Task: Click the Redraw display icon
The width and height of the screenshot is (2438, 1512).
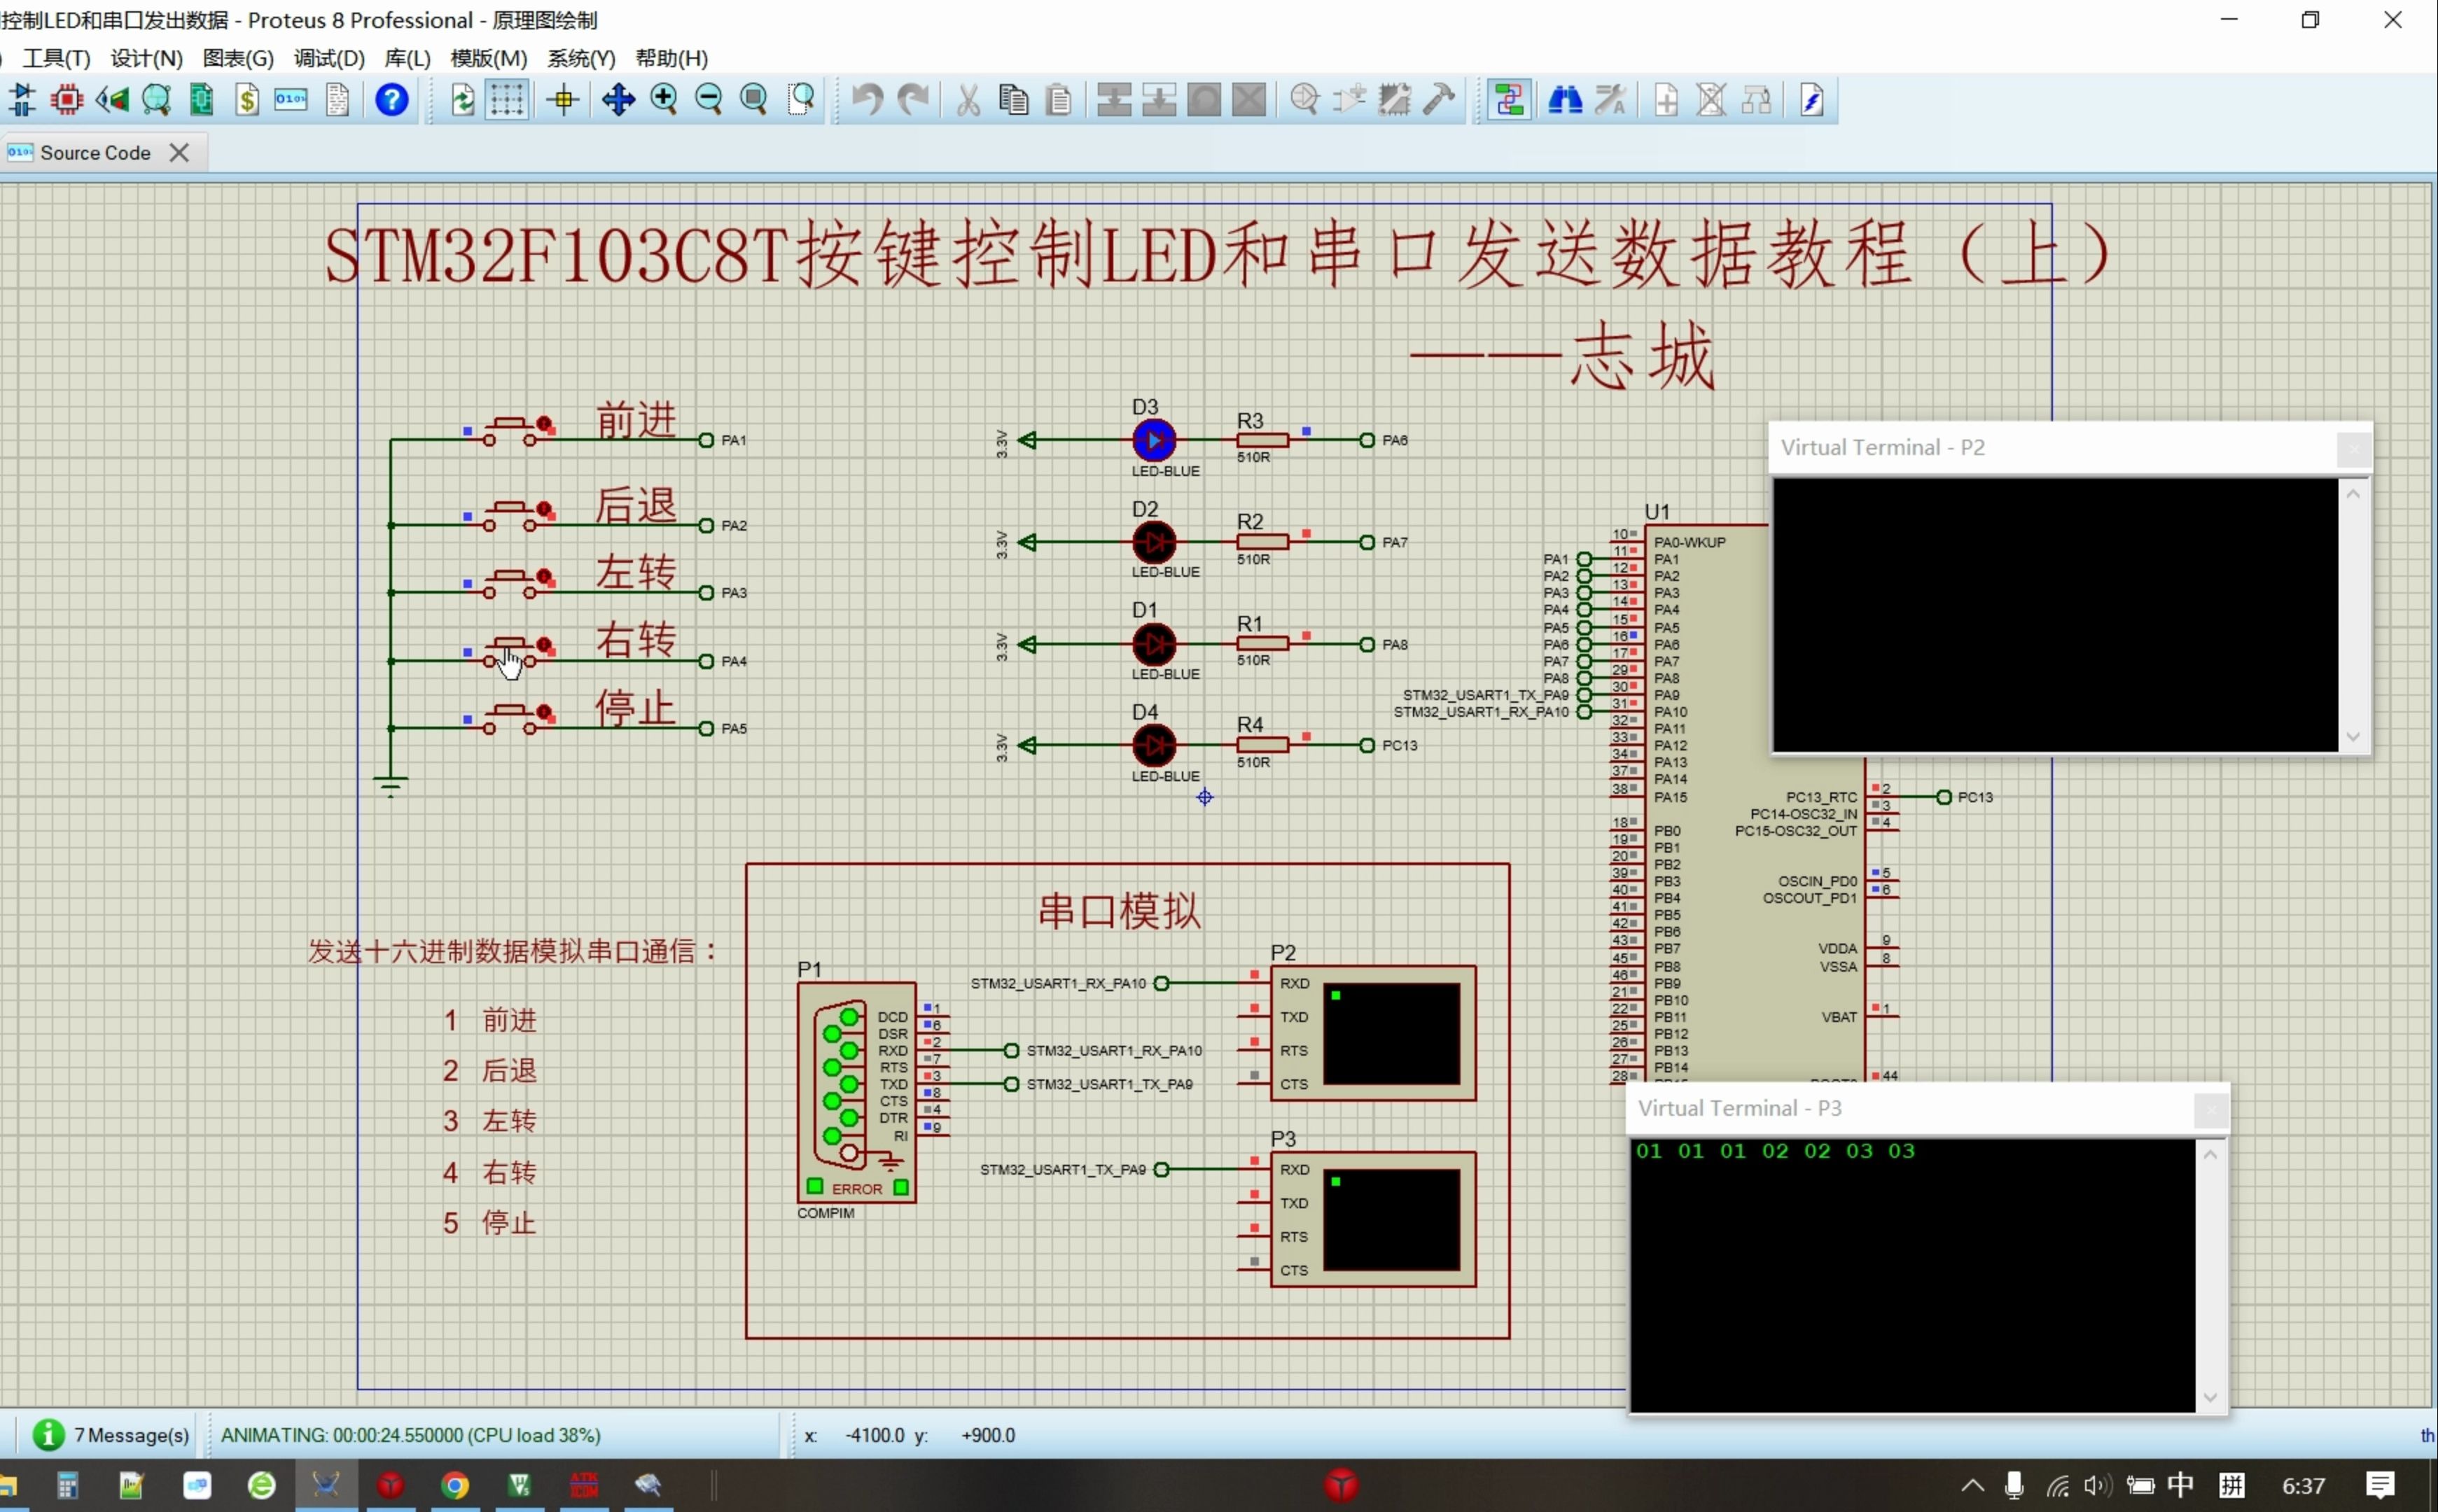Action: (x=461, y=99)
